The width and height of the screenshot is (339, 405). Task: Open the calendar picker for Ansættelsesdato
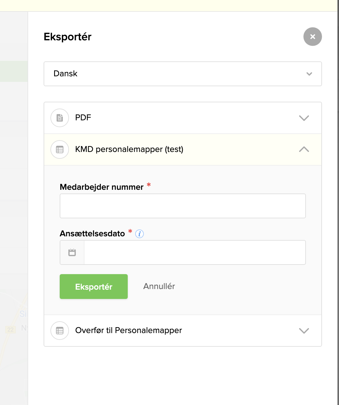tap(72, 252)
